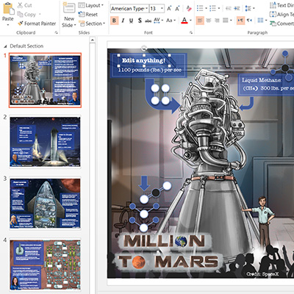Toggle align left paragraph setting
Image resolution: width=294 pixels, height=294 pixels.
pos(200,21)
